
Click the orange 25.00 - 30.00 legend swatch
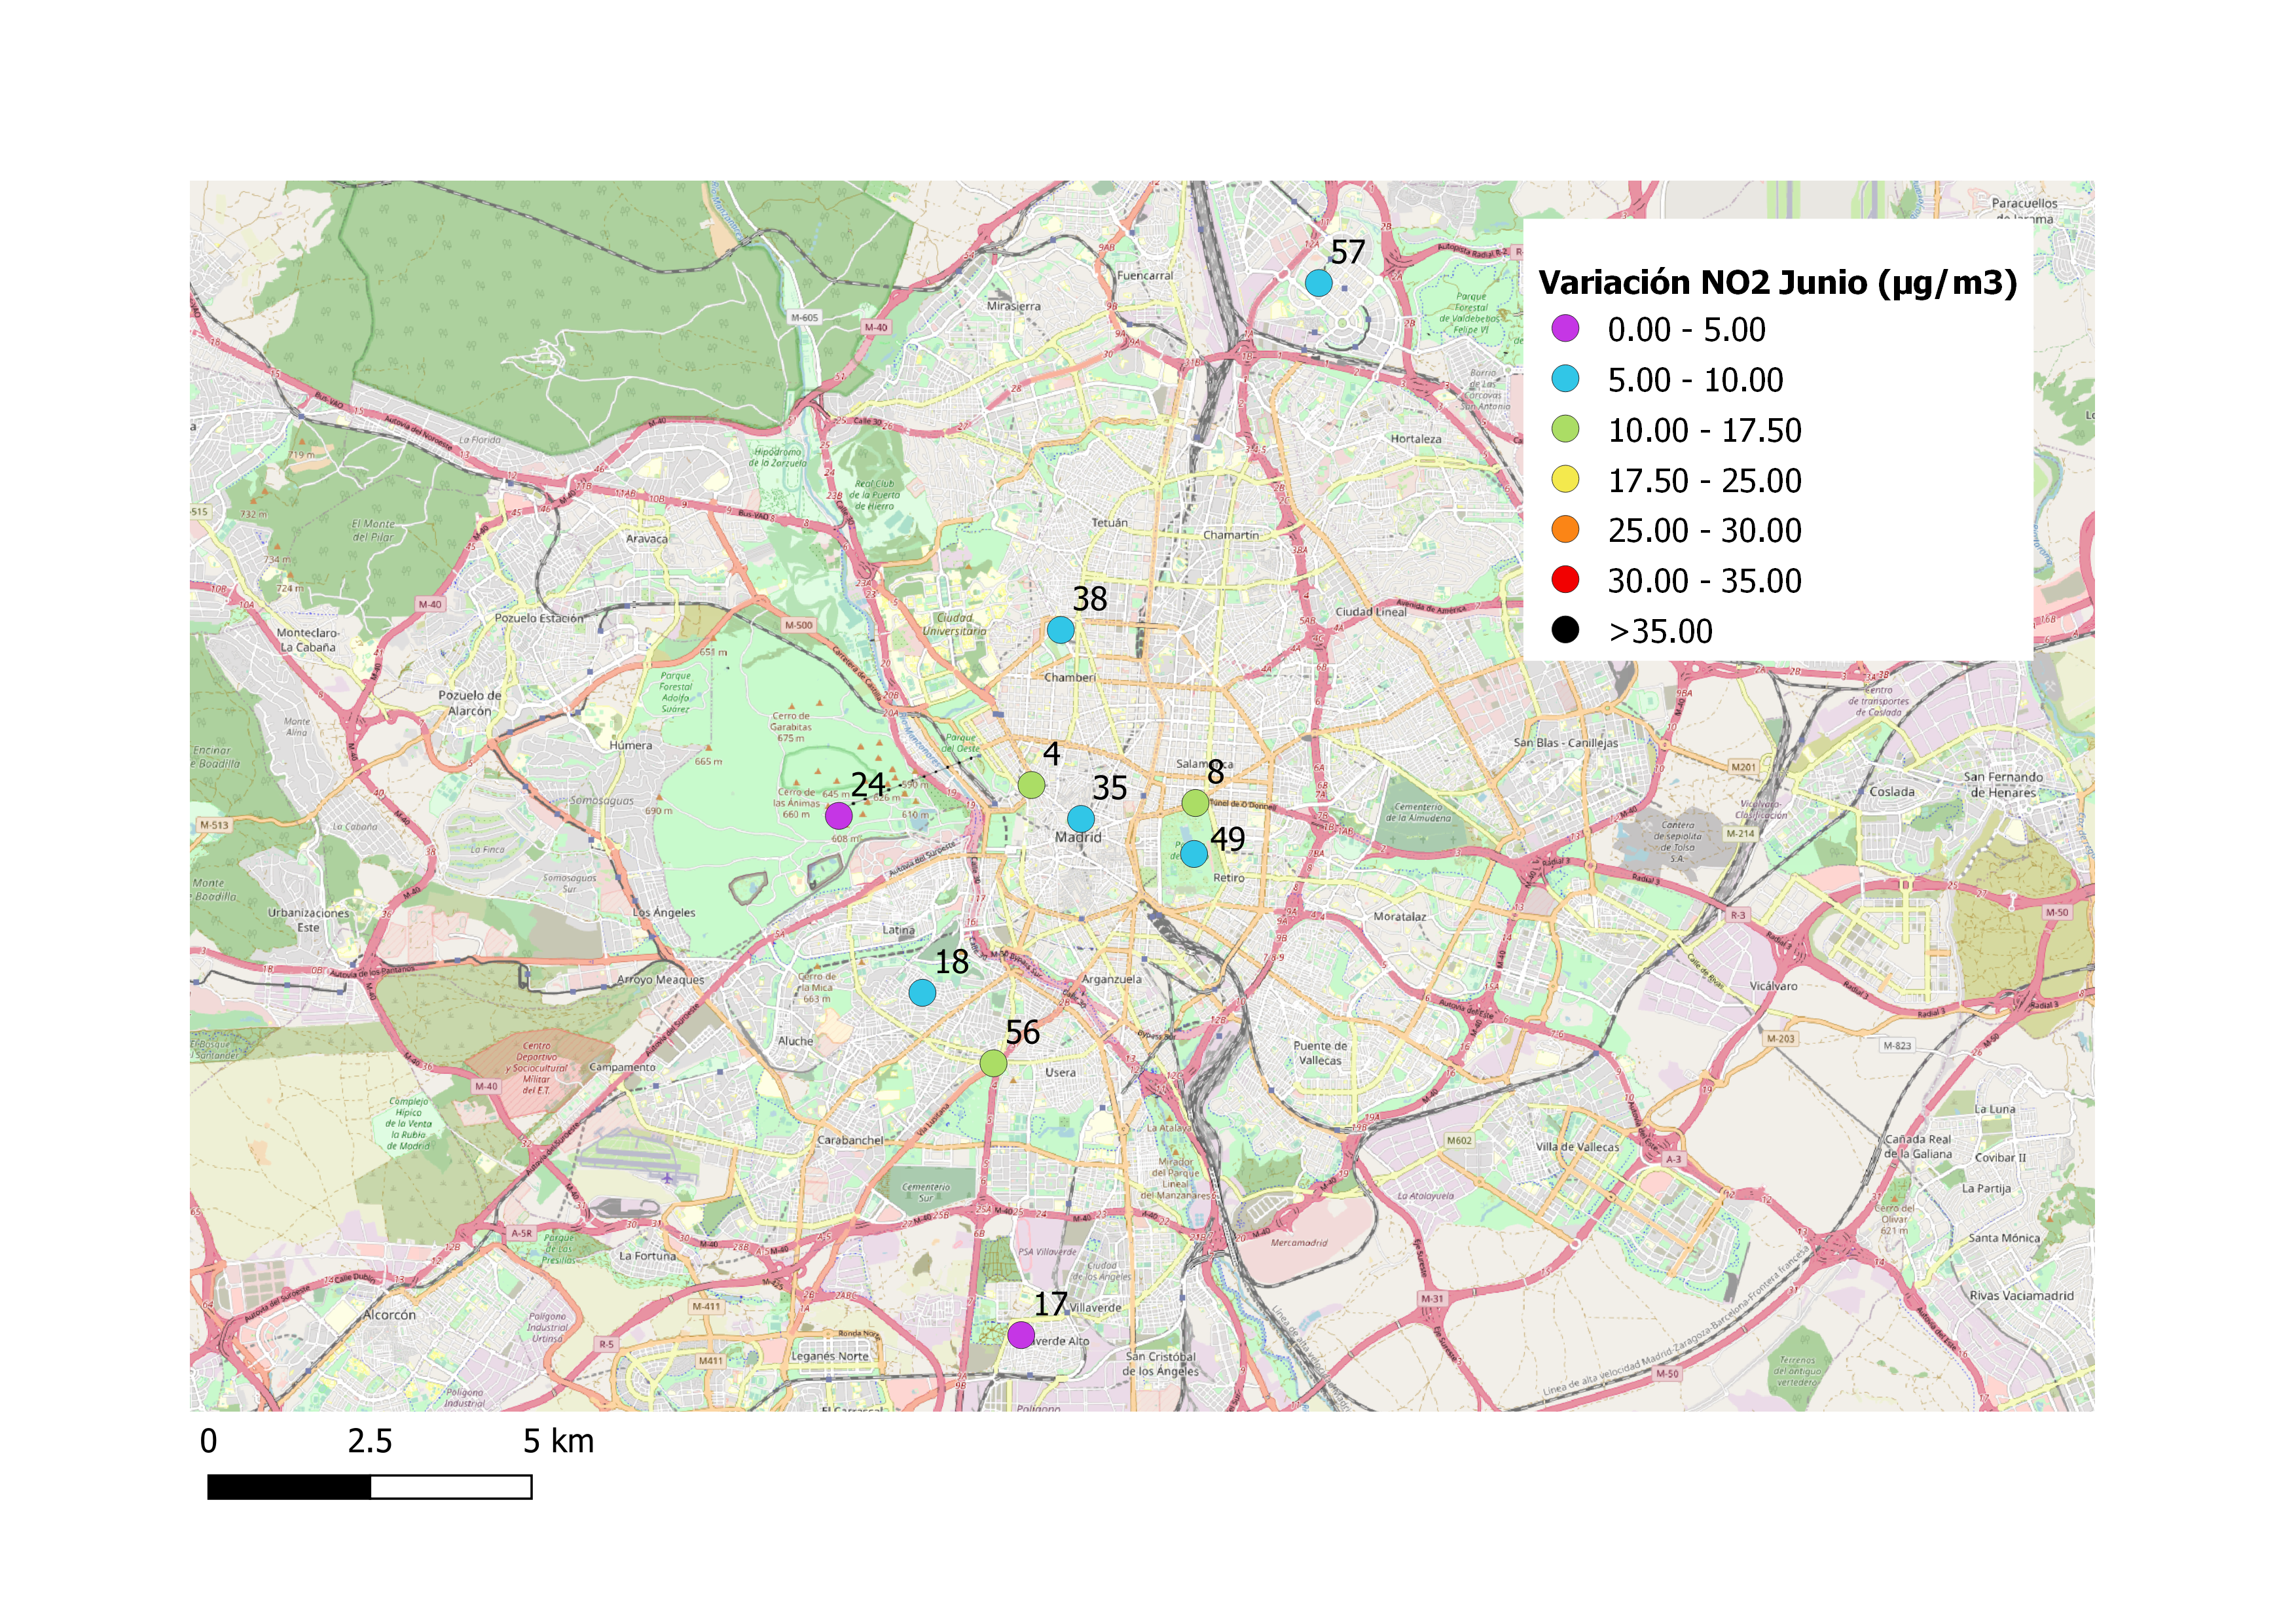click(x=1565, y=529)
